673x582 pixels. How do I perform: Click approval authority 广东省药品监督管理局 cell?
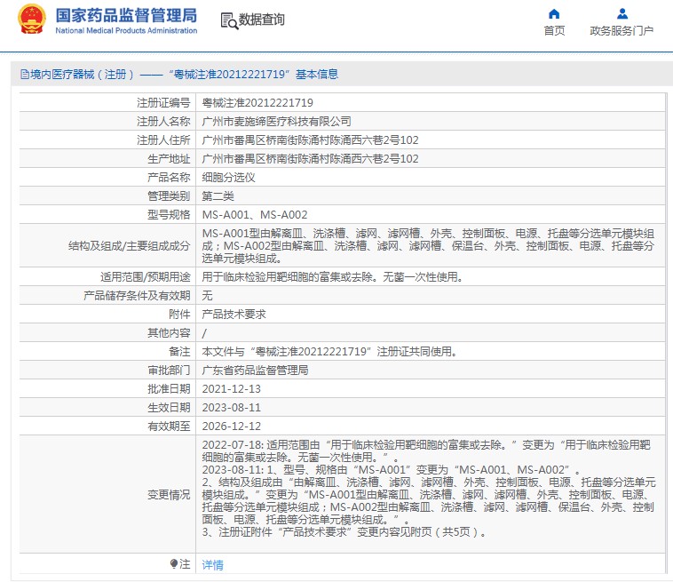point(255,371)
